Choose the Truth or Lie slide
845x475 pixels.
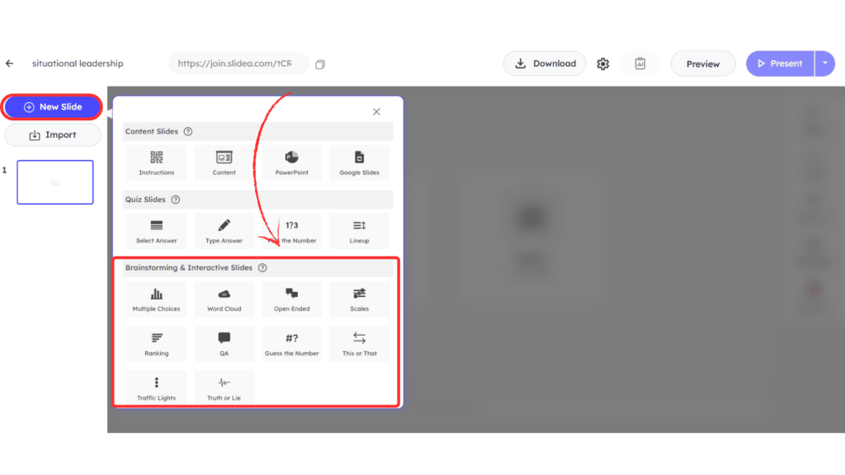pos(224,388)
